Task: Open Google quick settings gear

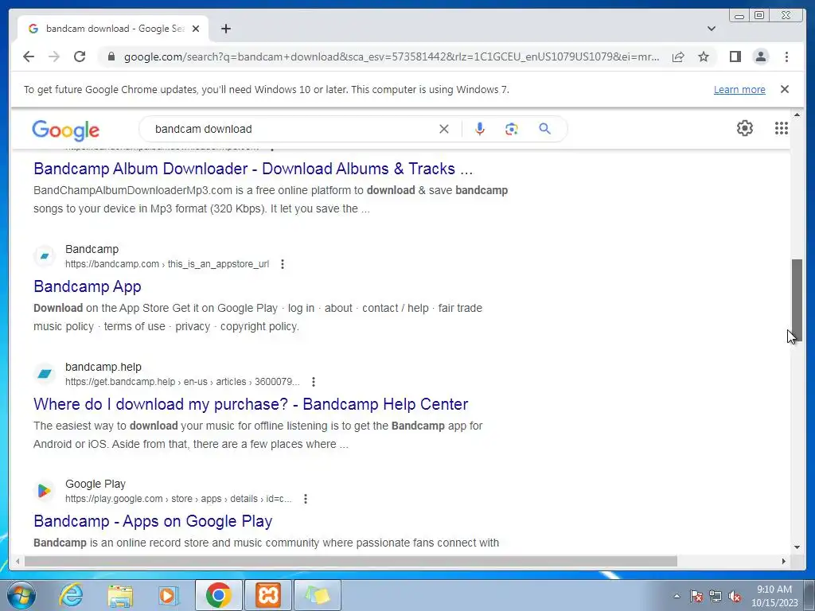Action: 745,128
